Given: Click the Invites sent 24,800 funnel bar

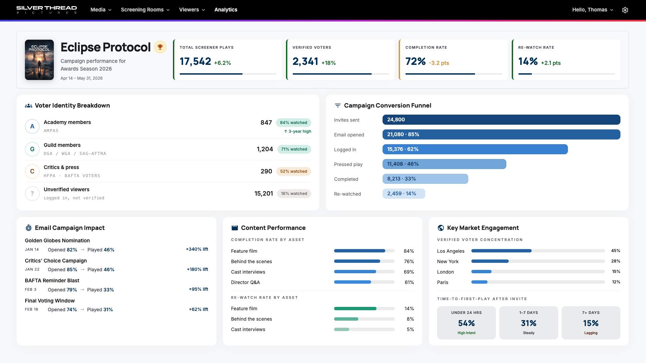Looking at the screenshot, I should pos(501,120).
